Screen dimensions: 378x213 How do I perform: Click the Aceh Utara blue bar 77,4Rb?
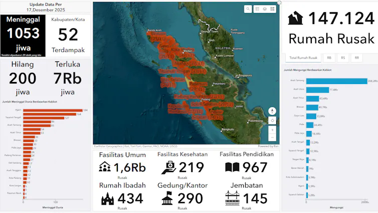click(x=317, y=90)
